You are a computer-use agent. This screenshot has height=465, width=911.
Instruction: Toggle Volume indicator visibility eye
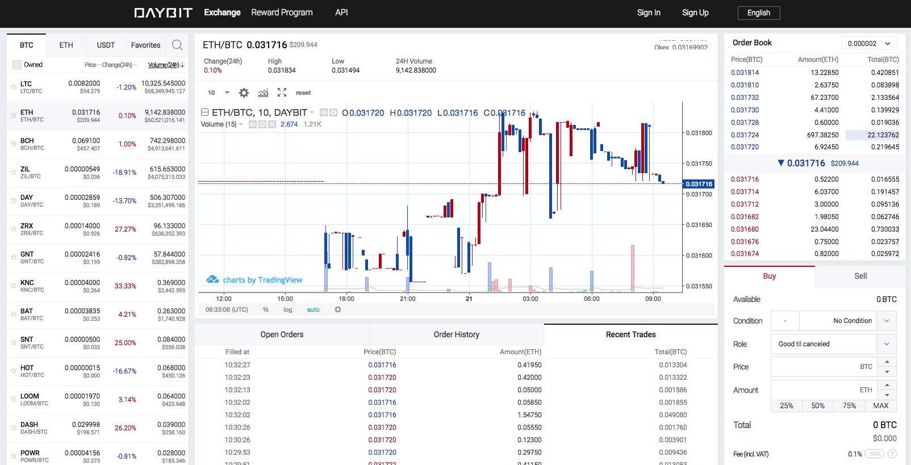tap(253, 124)
